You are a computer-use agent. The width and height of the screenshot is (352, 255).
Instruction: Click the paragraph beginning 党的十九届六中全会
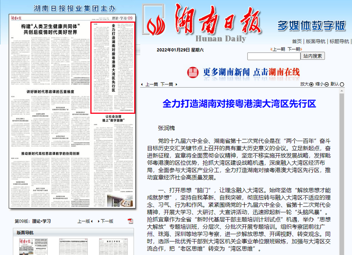pyautogui.click(x=239, y=159)
